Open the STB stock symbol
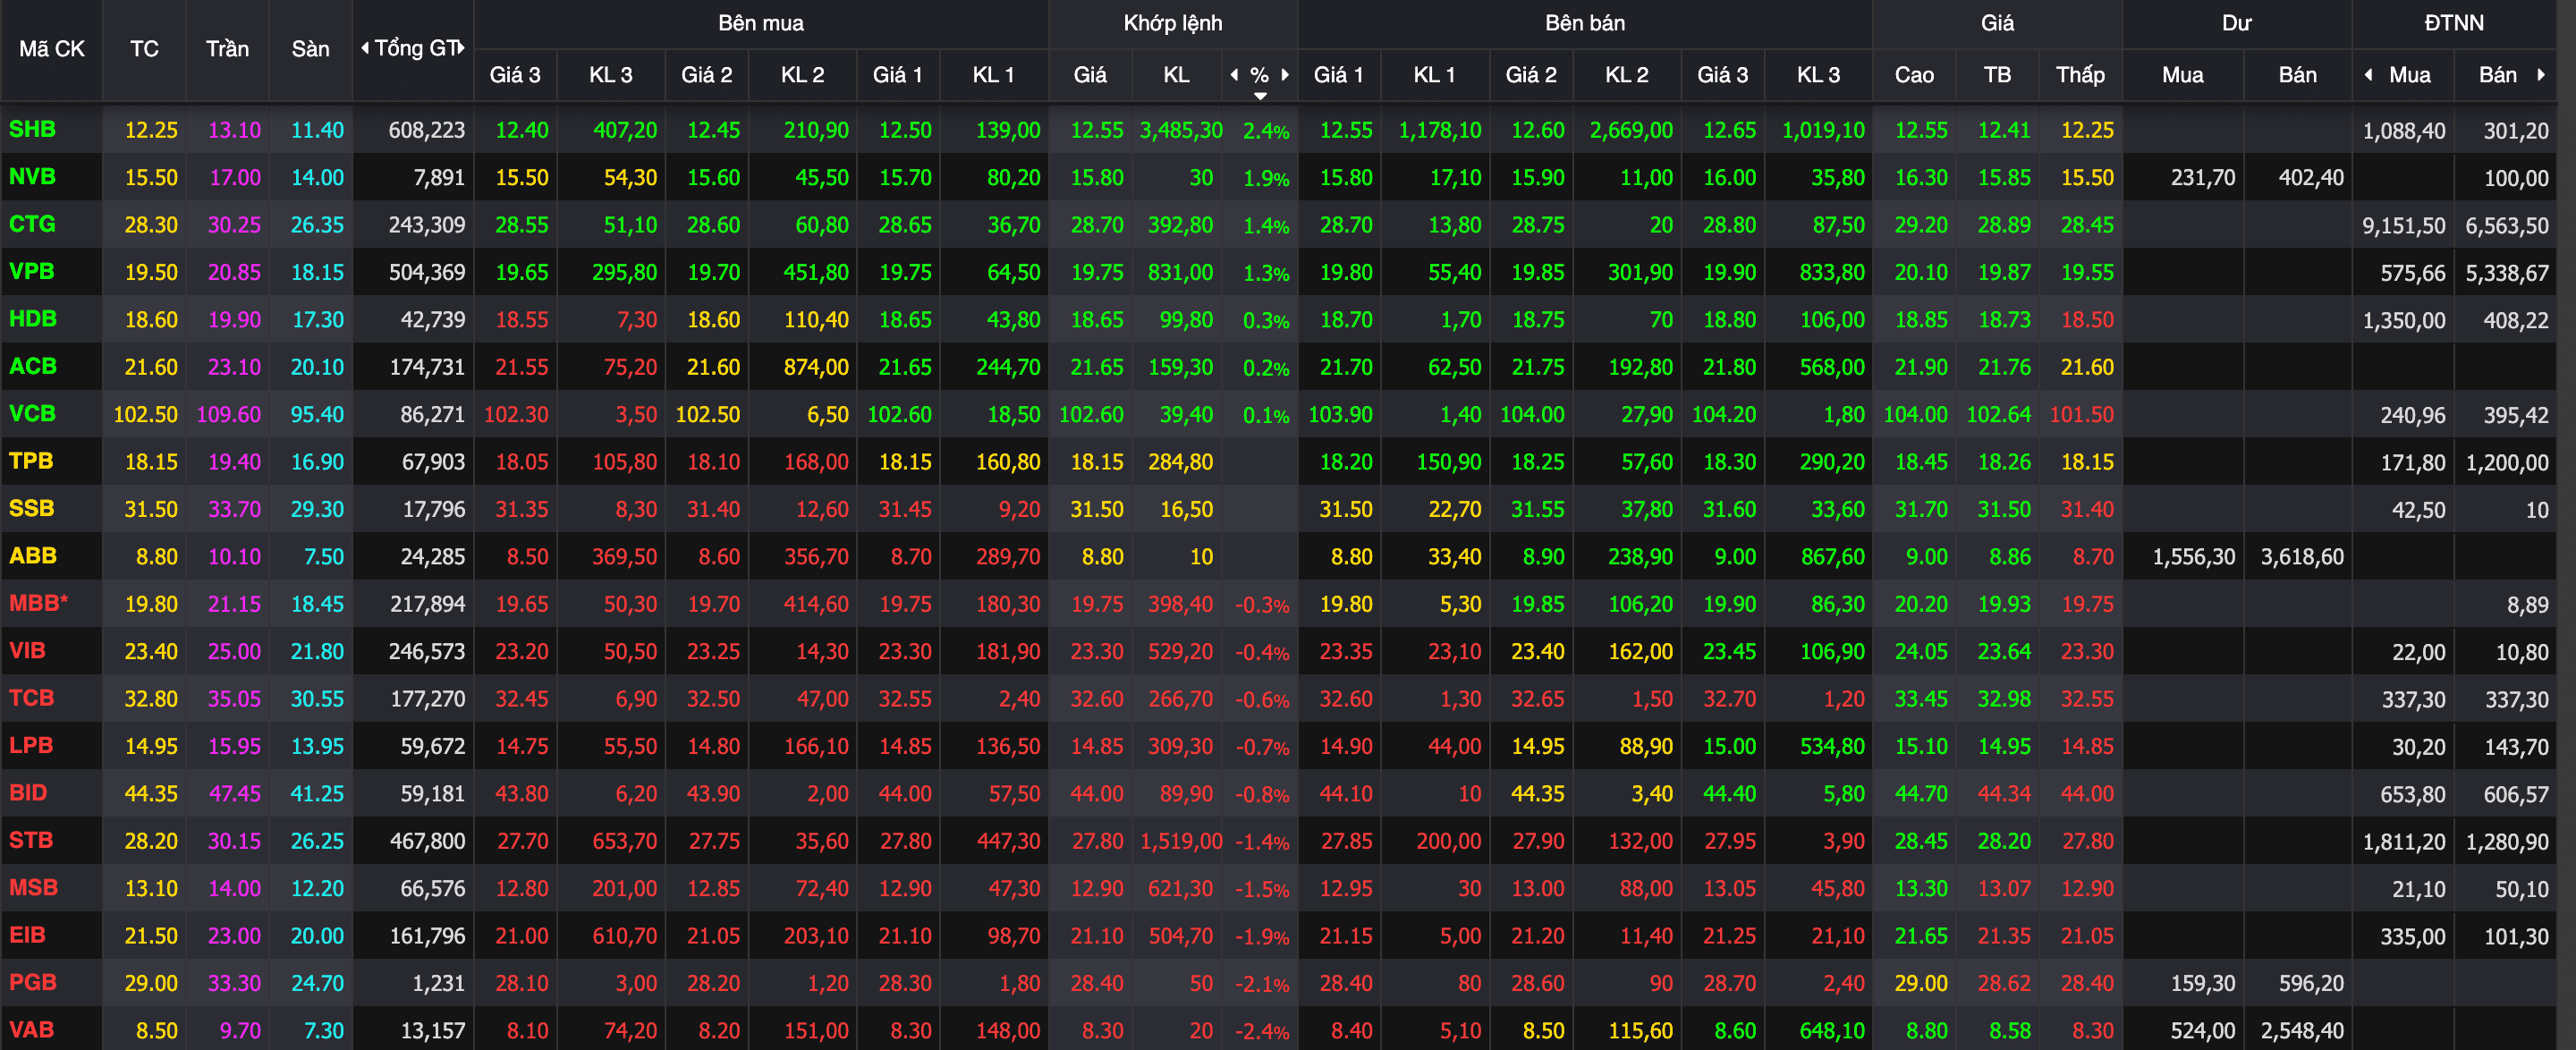Image resolution: width=2576 pixels, height=1050 pixels. (x=30, y=840)
